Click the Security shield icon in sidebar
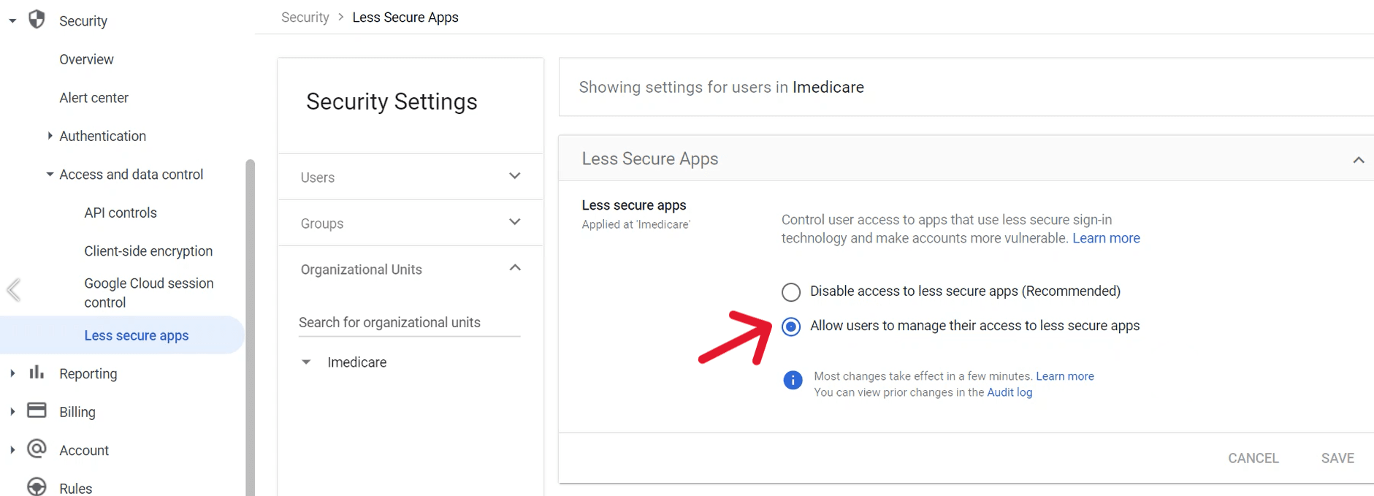 [x=37, y=20]
